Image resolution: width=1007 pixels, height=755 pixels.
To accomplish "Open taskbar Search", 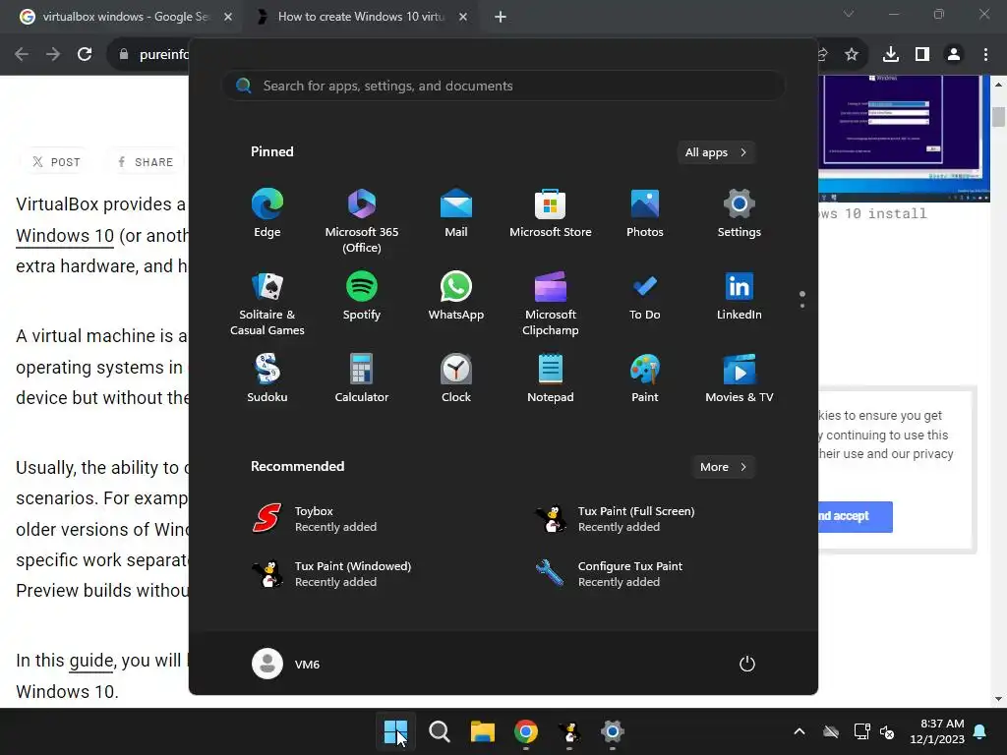I will (440, 731).
